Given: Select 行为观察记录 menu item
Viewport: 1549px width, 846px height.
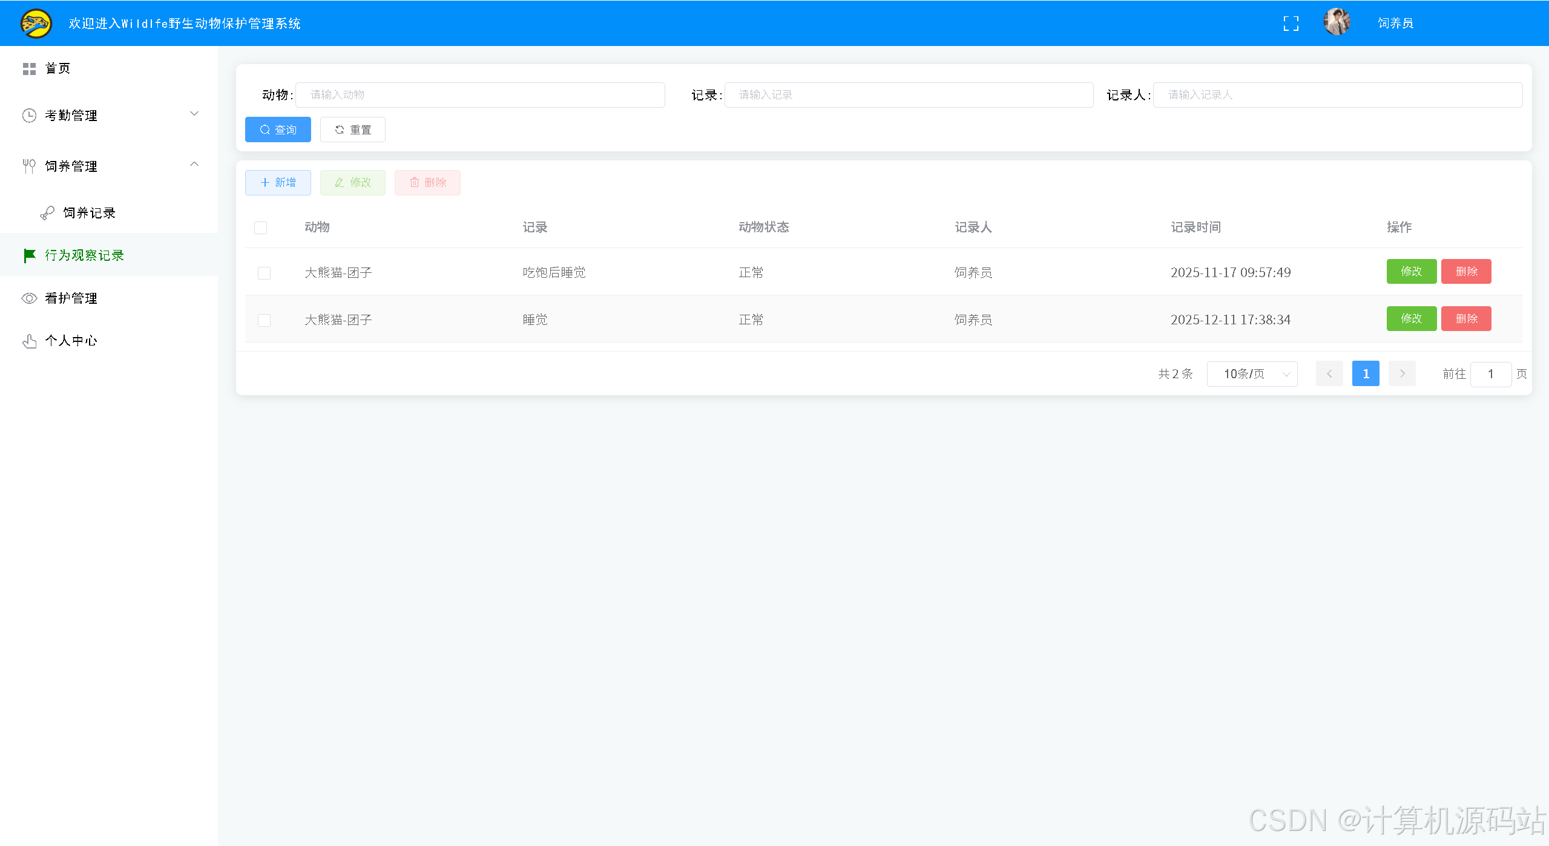Looking at the screenshot, I should tap(109, 255).
